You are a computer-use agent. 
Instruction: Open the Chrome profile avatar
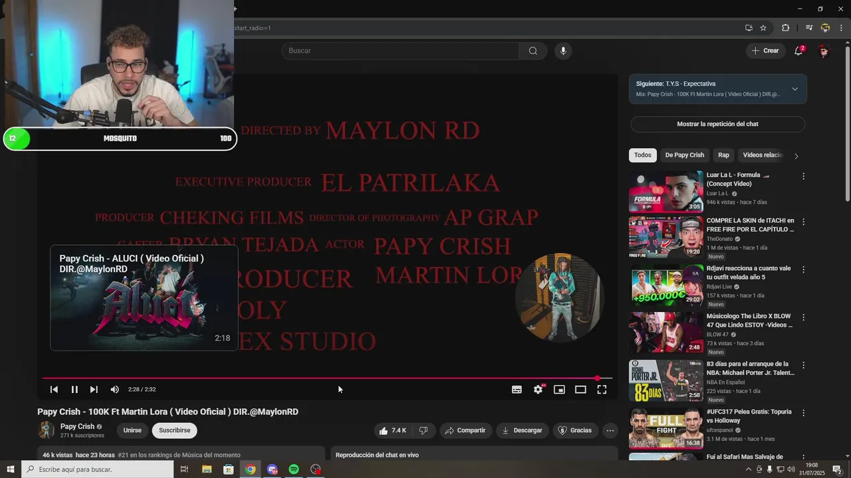(x=825, y=28)
